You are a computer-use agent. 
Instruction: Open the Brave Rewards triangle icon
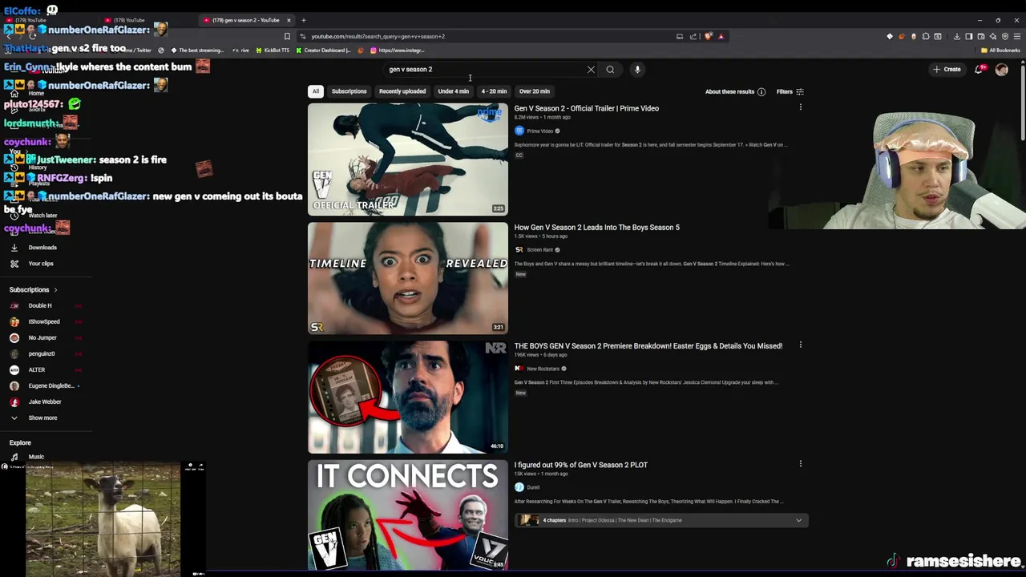coord(721,36)
